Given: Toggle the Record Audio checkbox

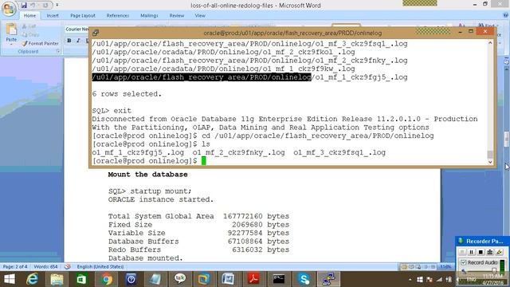Looking at the screenshot, I should 464,262.
